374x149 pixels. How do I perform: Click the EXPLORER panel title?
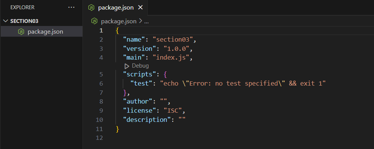tap(22, 7)
